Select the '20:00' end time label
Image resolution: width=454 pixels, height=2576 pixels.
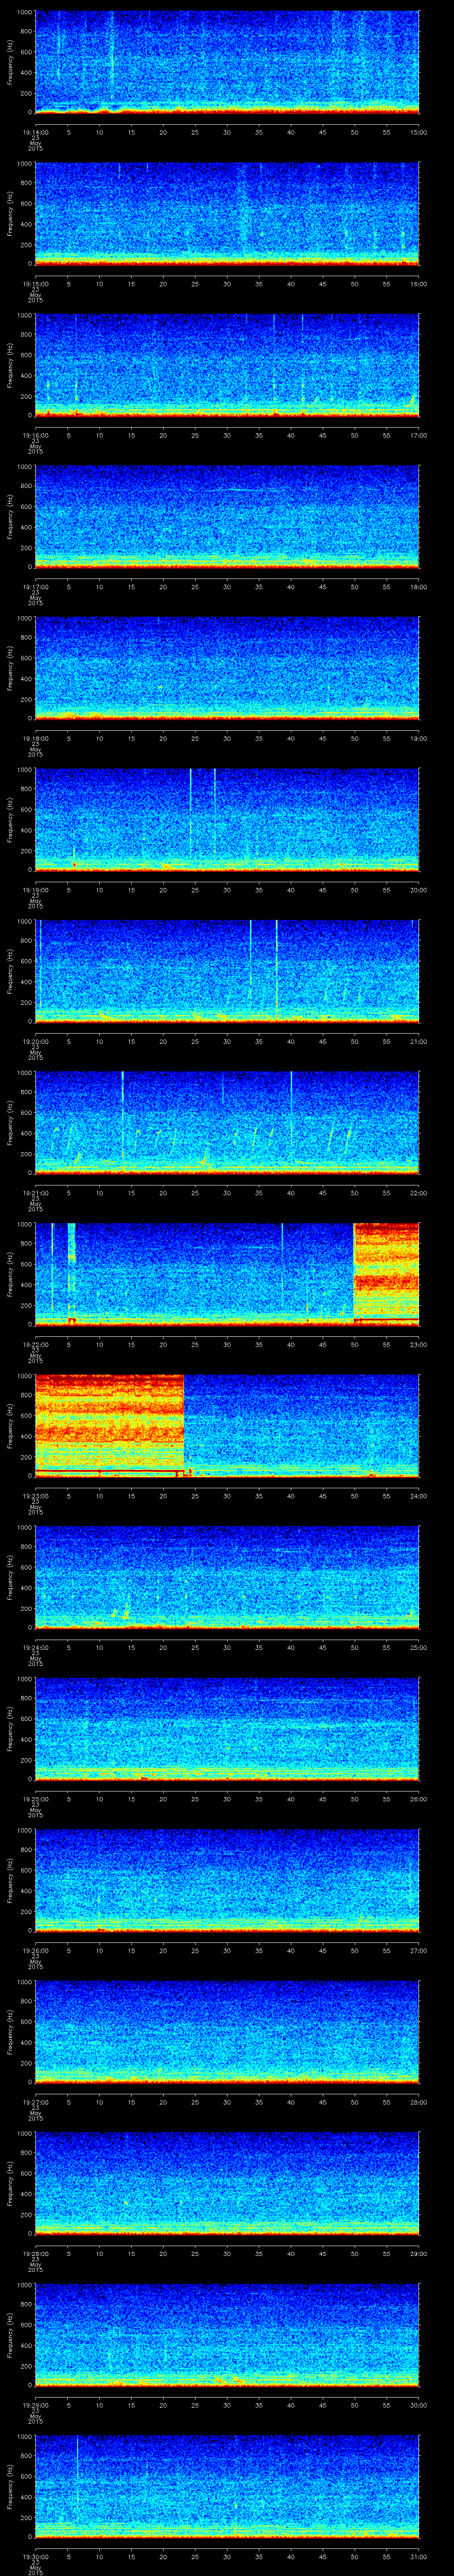pos(419,890)
